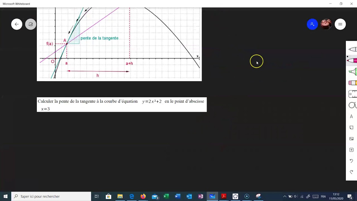The image size is (357, 201).
Task: Open Excel from the taskbar
Action: [166, 196]
